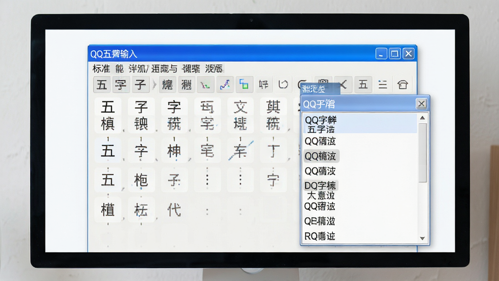This screenshot has width=499, height=281.
Task: Select the 宁 character cell
Action: tap(273, 181)
